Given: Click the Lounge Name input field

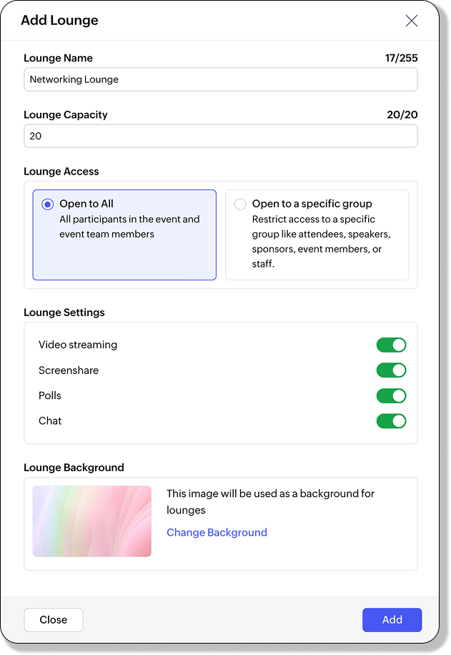Looking at the screenshot, I should pyautogui.click(x=220, y=79).
